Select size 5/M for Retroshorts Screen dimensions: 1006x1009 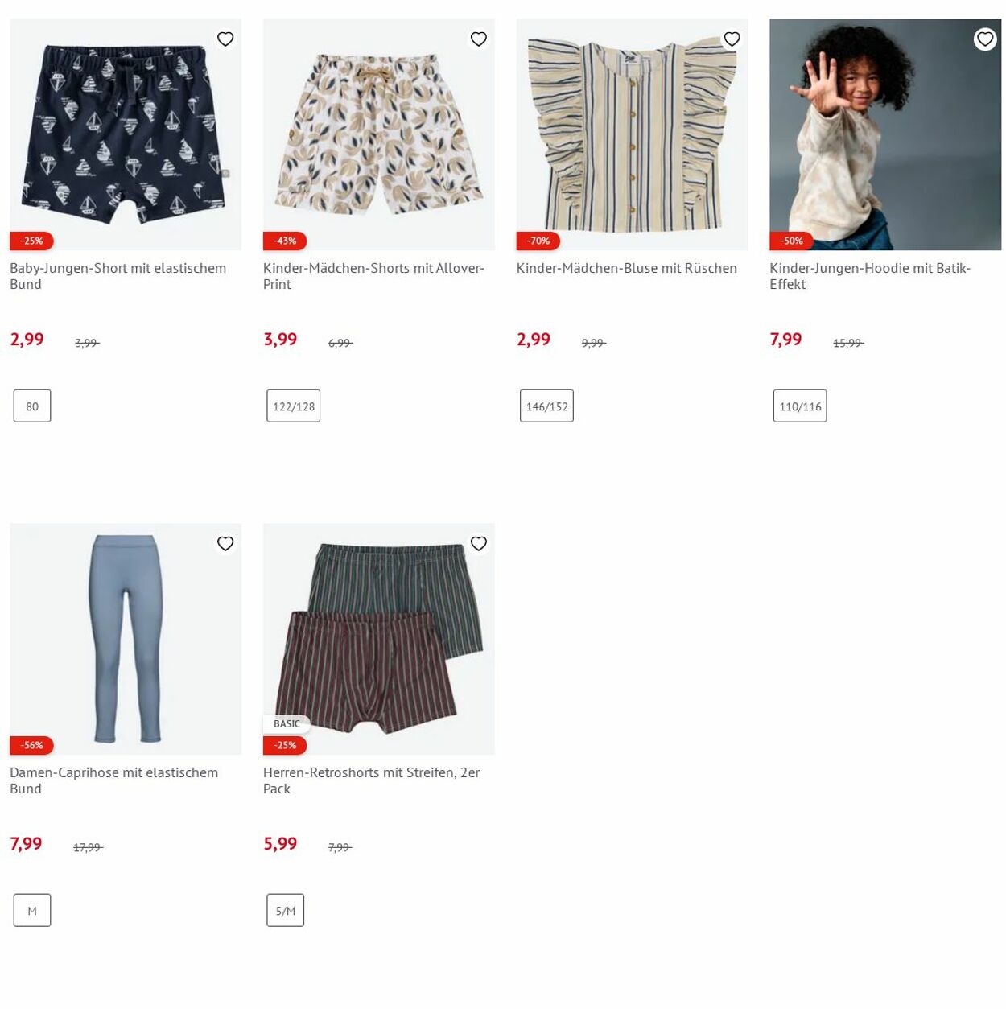coord(286,911)
